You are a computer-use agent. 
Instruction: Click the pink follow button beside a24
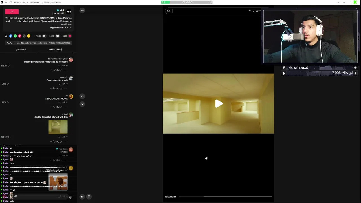(12, 12)
